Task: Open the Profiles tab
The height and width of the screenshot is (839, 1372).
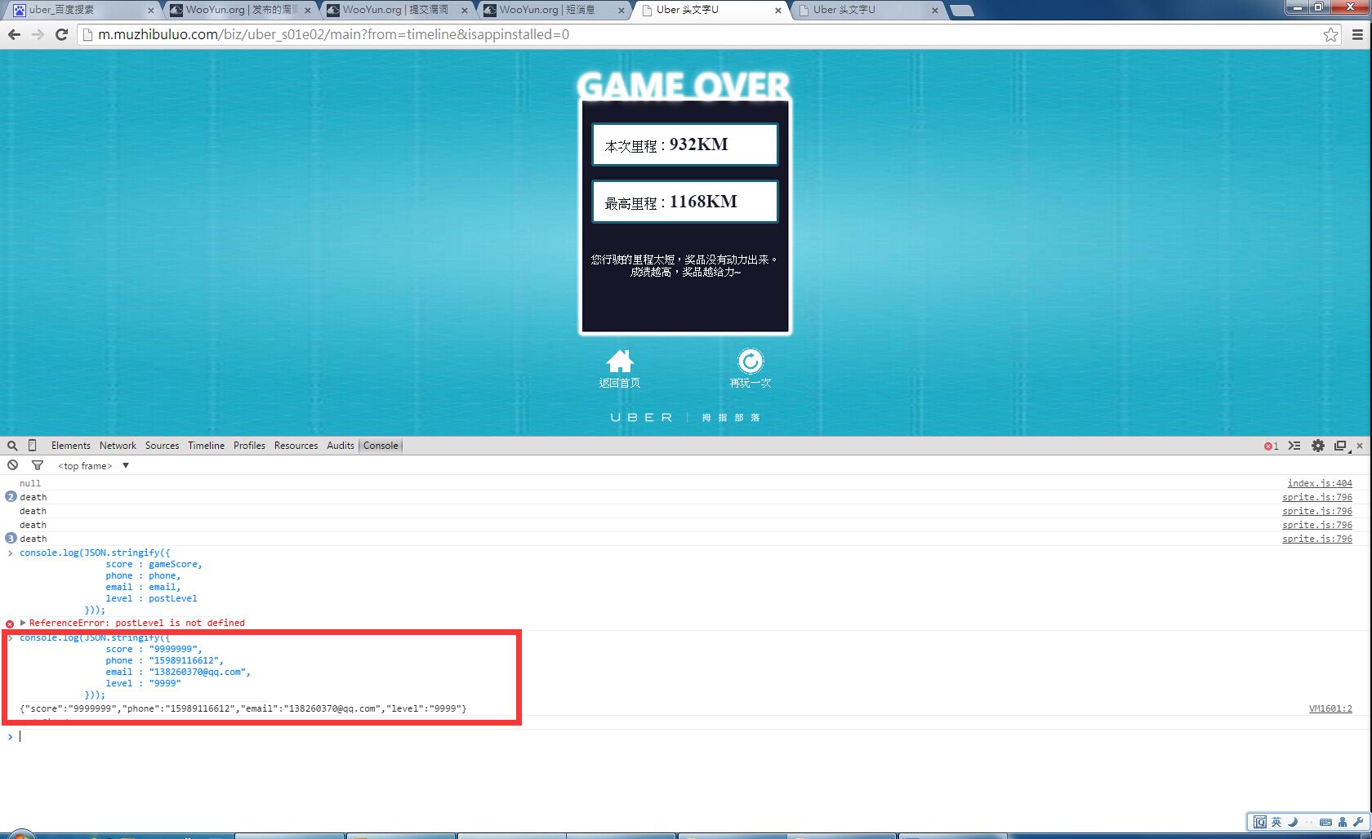Action: 249,446
